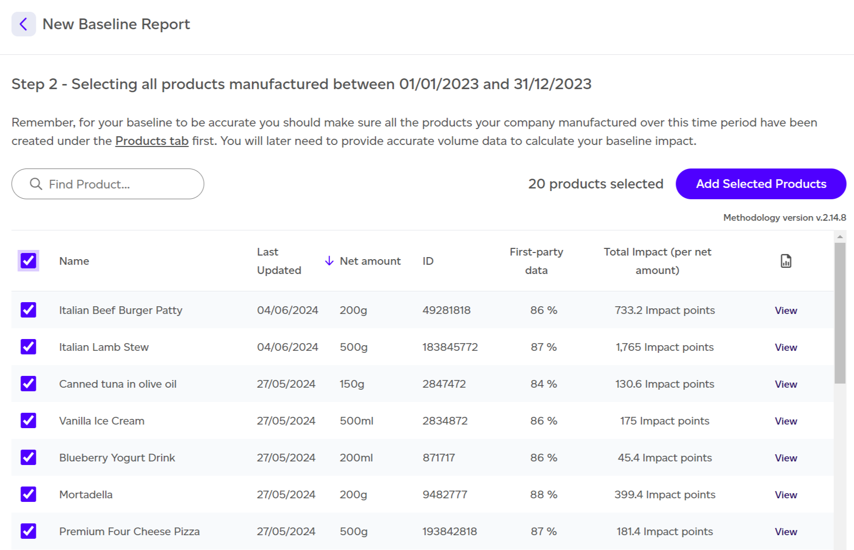Uncheck Canned tuna in olive oil checkbox

coord(28,384)
